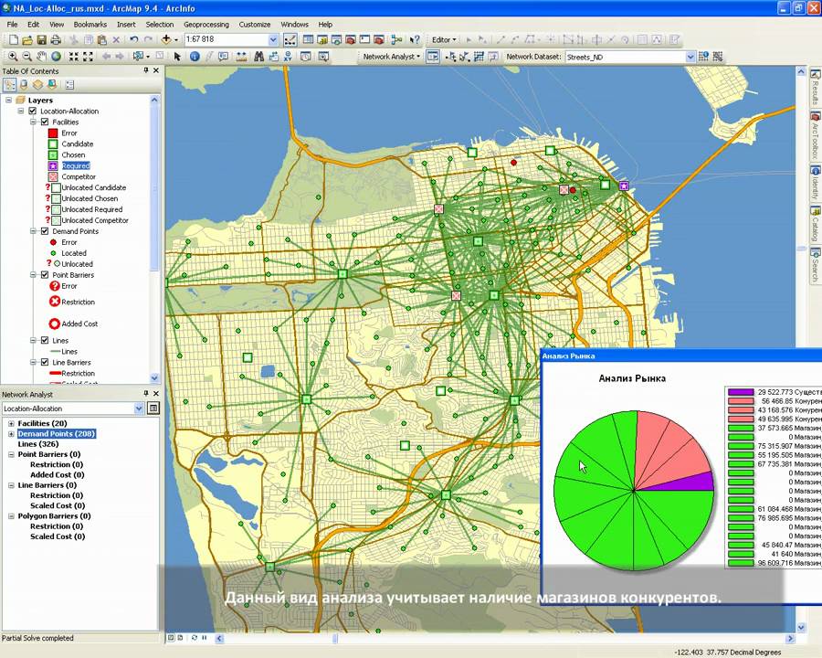Screen dimensions: 822x658
Task: Open the Selection menu
Action: 159,24
